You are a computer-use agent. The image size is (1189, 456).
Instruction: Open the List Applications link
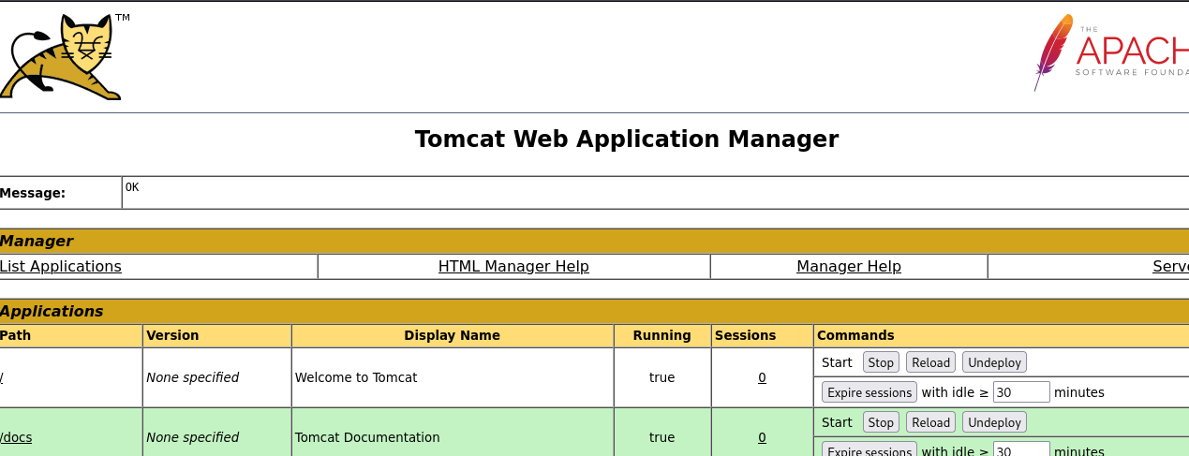pos(60,266)
